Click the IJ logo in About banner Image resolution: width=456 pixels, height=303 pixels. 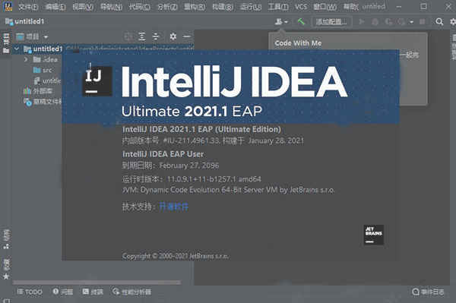(x=97, y=80)
